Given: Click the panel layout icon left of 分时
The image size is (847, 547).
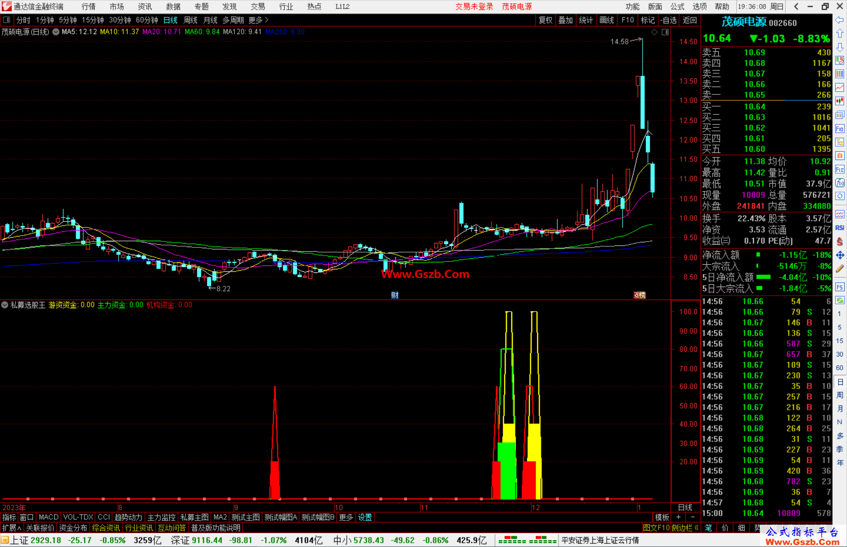Looking at the screenshot, I should click(7, 20).
